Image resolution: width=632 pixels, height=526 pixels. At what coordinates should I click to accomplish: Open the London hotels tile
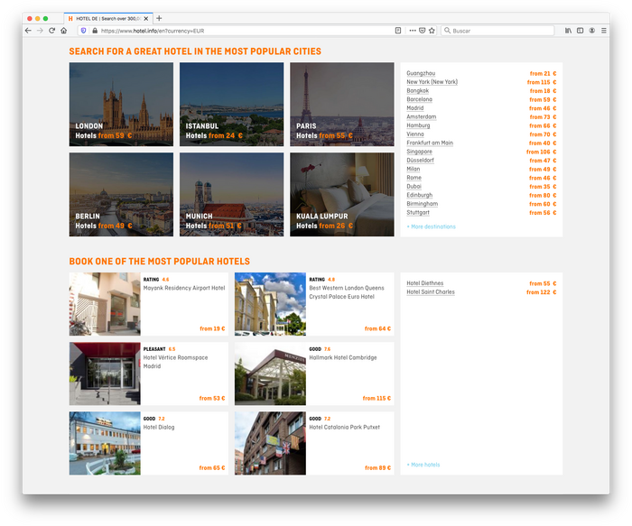[121, 105]
